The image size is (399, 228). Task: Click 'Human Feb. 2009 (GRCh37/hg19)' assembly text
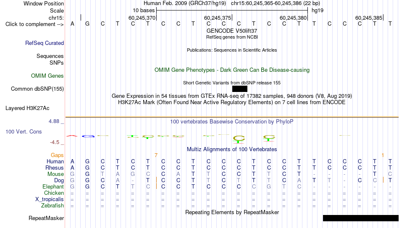click(185, 3)
